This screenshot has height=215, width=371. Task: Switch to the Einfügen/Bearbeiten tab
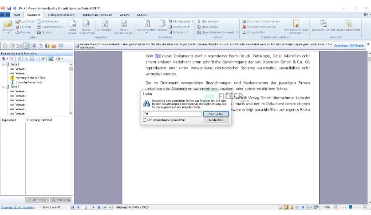pos(61,15)
